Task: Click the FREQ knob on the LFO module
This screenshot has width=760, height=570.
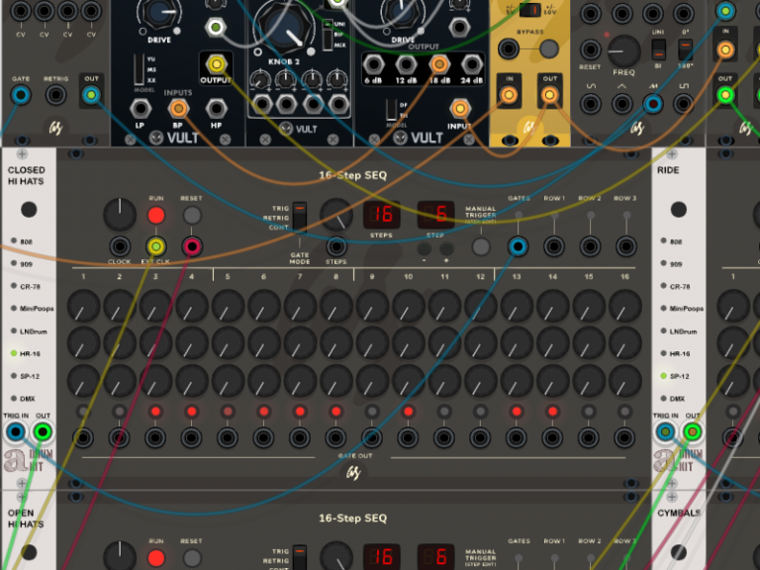Action: pyautogui.click(x=623, y=50)
